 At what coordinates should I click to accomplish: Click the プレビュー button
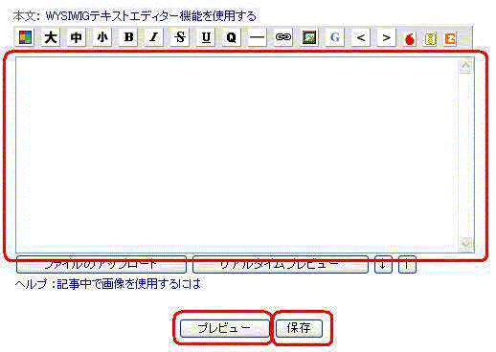click(x=224, y=328)
